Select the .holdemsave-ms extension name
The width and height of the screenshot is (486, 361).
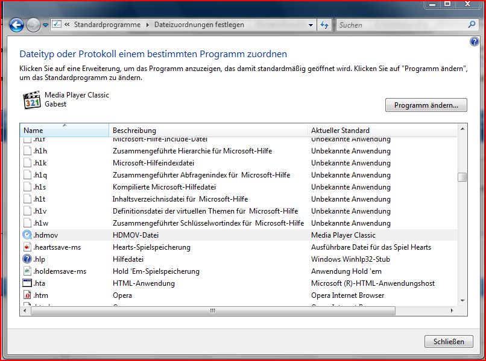pyautogui.click(x=60, y=271)
